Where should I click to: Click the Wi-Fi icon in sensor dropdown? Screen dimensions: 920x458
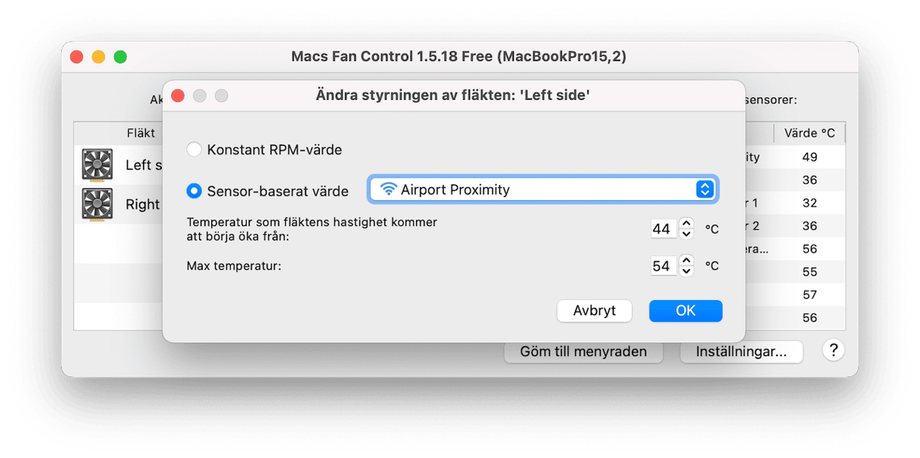pyautogui.click(x=388, y=190)
